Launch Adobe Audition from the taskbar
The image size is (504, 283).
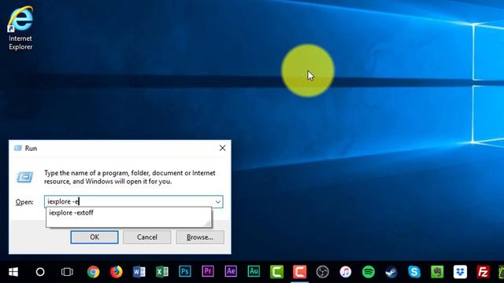click(254, 271)
